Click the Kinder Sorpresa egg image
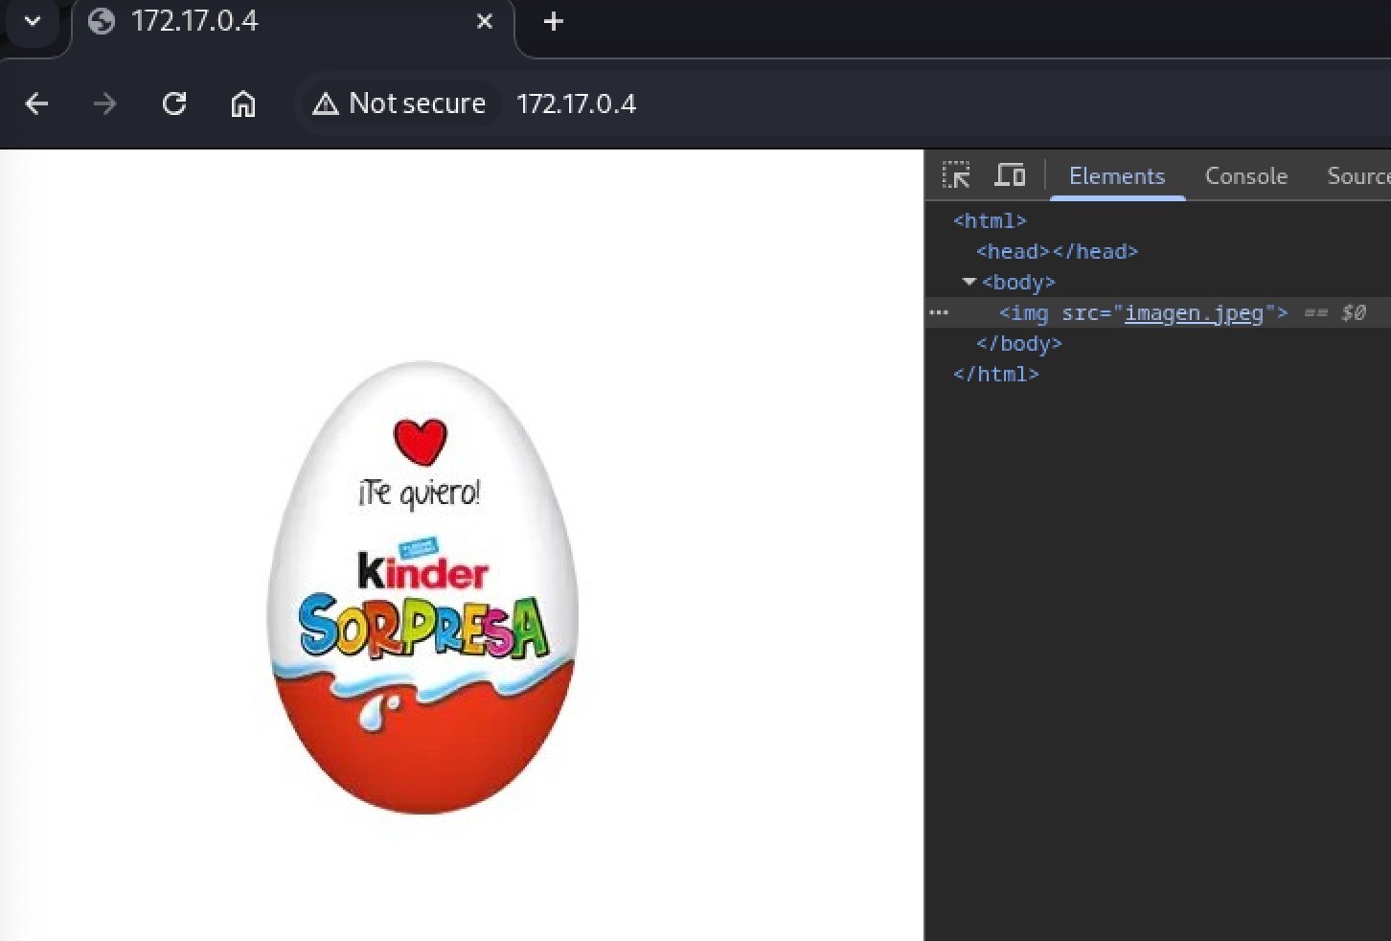This screenshot has height=941, width=1391. tap(422, 587)
